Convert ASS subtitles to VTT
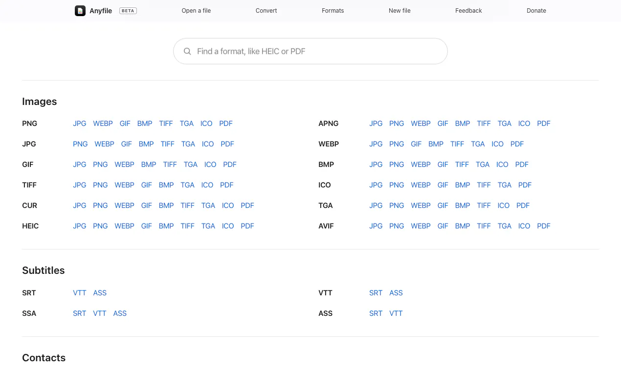621x371 pixels. (396, 313)
